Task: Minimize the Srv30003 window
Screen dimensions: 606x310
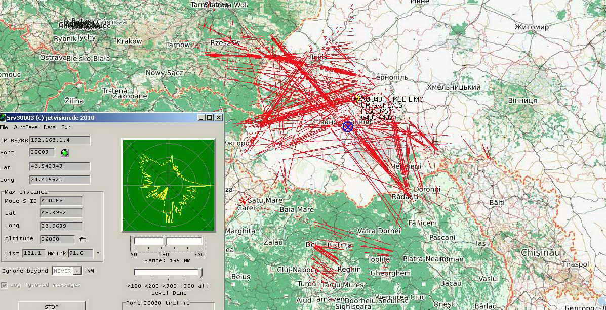Action: 201,118
